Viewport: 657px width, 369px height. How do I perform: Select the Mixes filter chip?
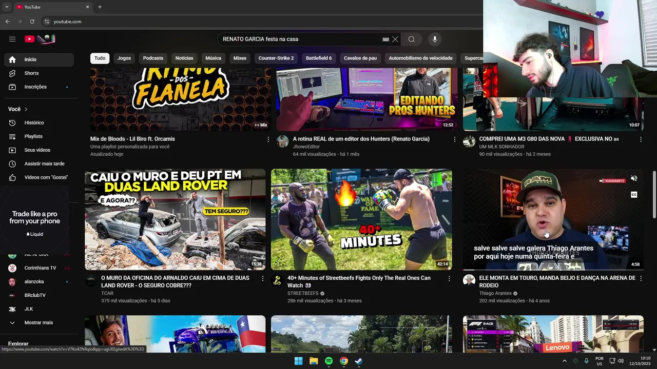coord(240,58)
